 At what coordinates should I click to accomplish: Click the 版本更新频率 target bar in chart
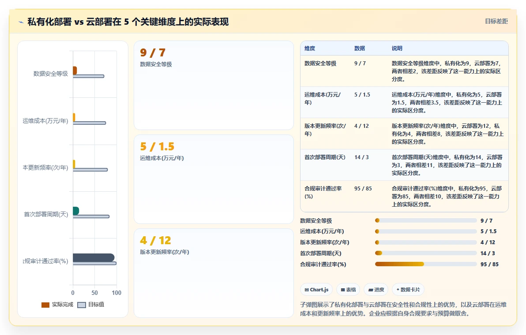click(90, 170)
